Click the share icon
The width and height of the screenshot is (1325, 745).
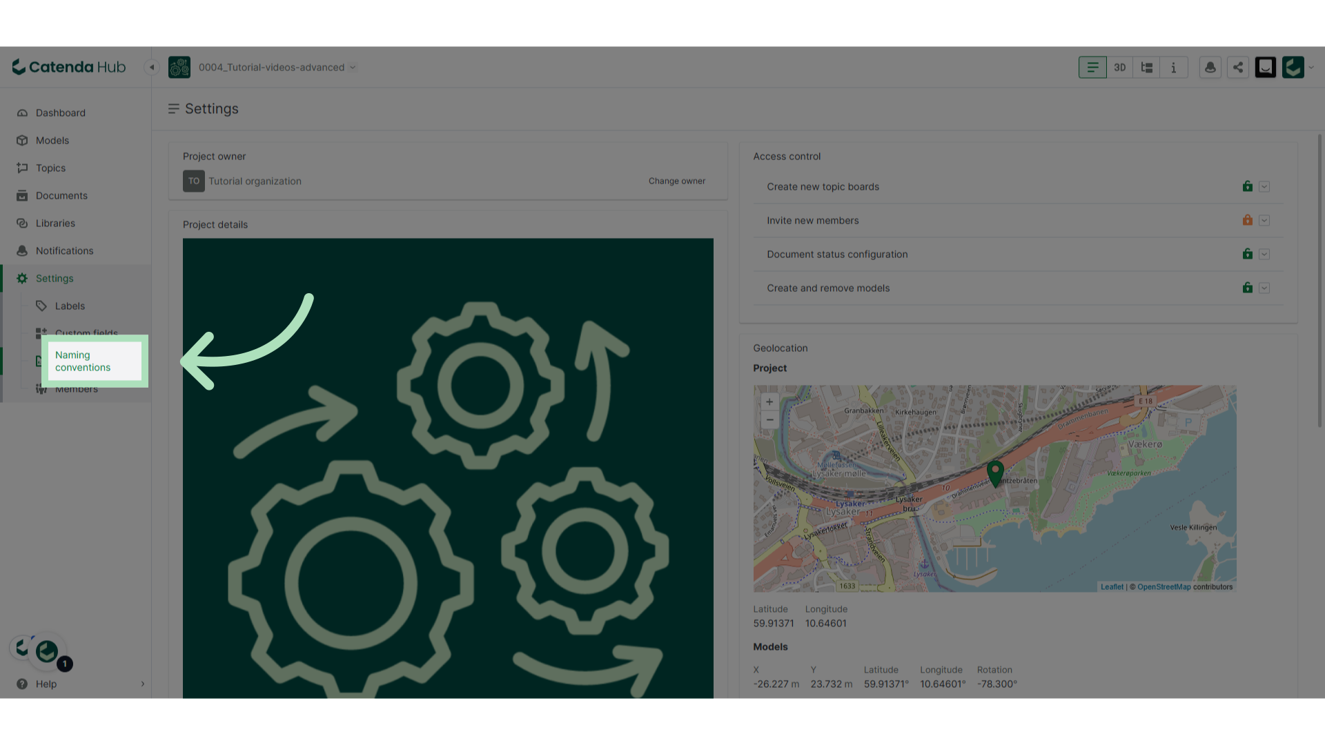click(1238, 68)
